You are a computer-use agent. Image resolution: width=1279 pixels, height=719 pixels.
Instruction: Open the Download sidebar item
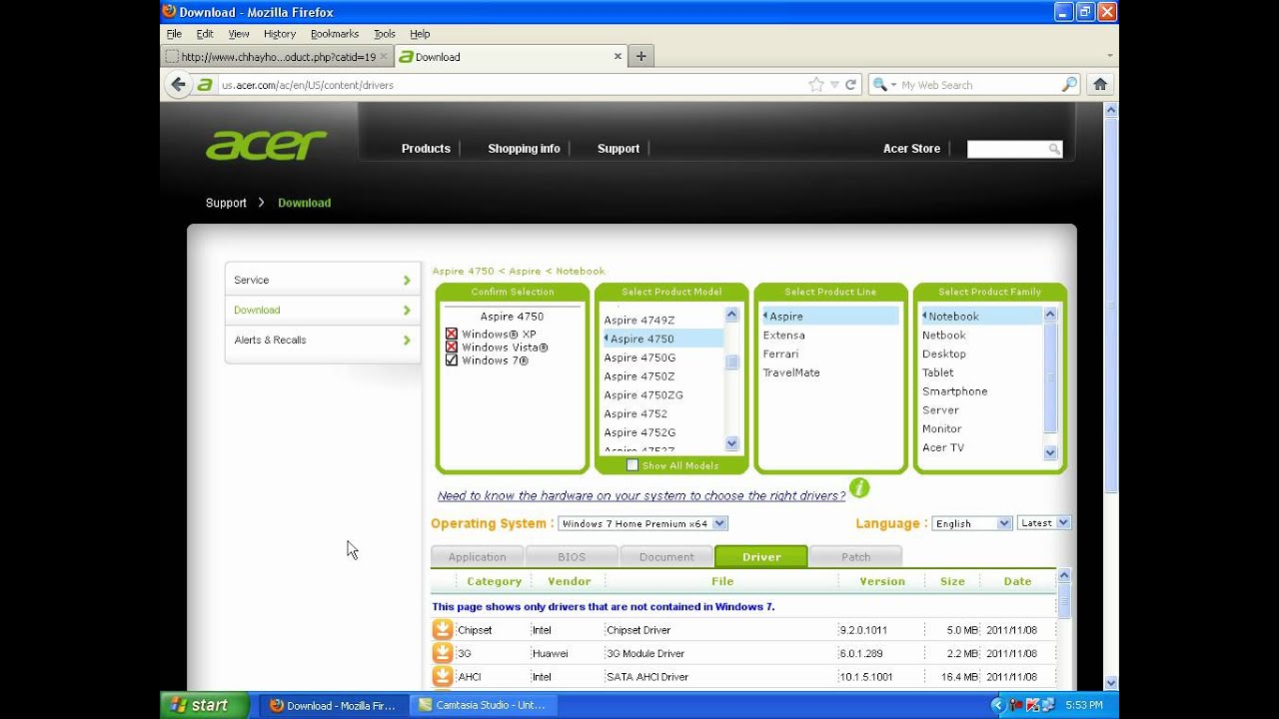(322, 311)
